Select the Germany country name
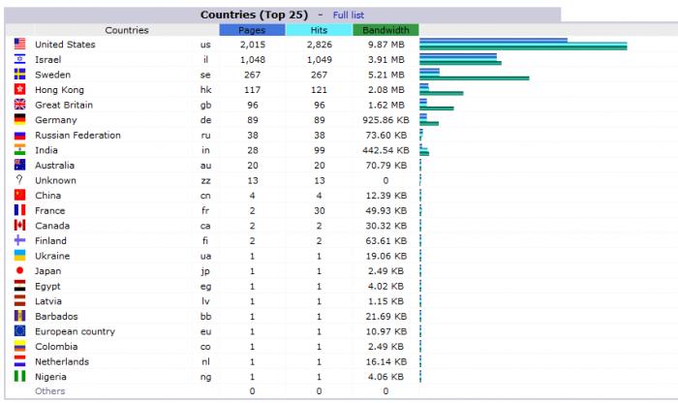This screenshot has height=403, width=678. coord(56,120)
